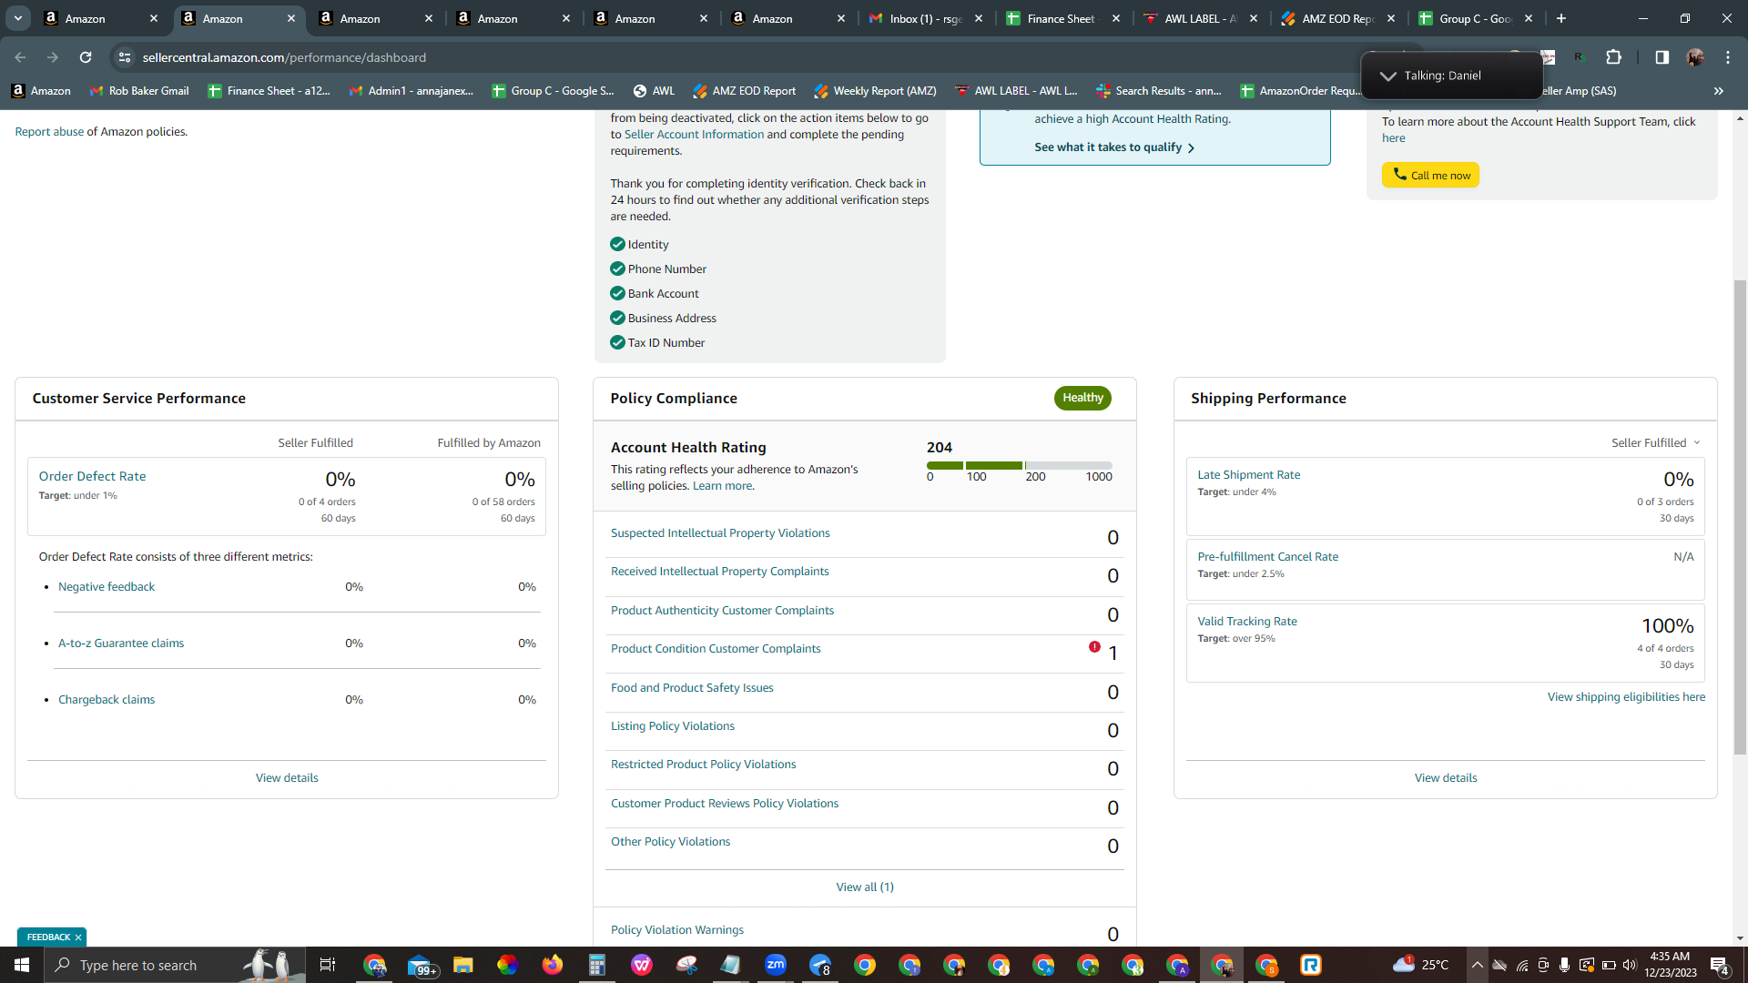Open the tab search dropdown
This screenshot has height=983, width=1748.
(18, 18)
